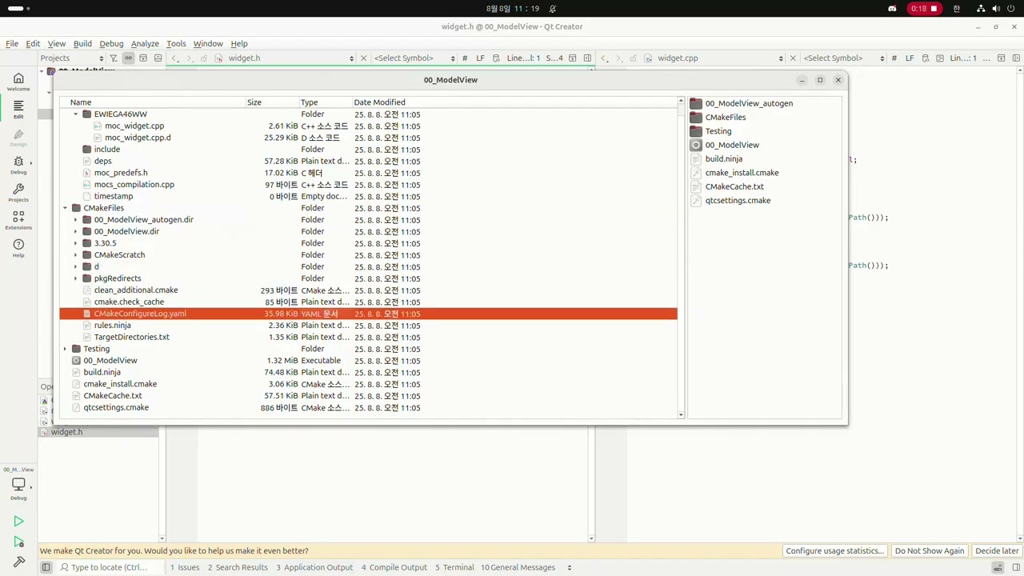Click filter tree icon in Projects pane
1024x576 pixels.
[114, 58]
